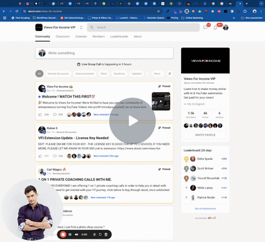Click the restart recording icon in recorder bar
The width and height of the screenshot is (265, 242).
pyautogui.click(x=100, y=235)
